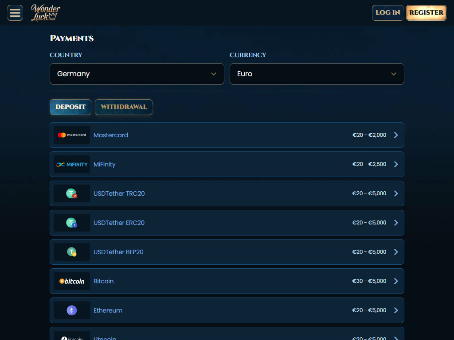This screenshot has width=454, height=340.
Task: Open the Ethereum payment method link
Action: pyautogui.click(x=108, y=310)
